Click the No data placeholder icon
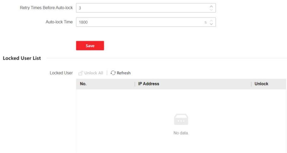This screenshot has height=153, width=287. [181, 119]
